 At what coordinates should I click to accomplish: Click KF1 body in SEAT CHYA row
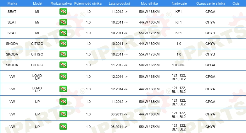click(x=179, y=22)
